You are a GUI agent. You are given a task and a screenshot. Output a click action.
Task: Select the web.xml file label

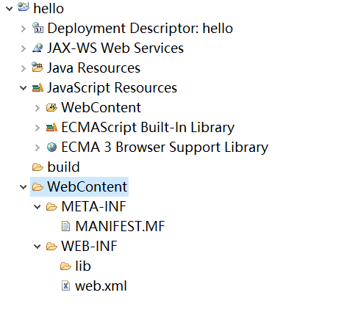tap(101, 285)
